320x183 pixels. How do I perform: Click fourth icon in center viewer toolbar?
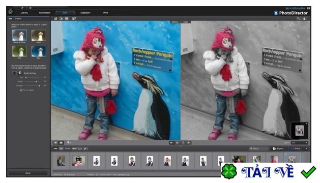click(x=189, y=143)
